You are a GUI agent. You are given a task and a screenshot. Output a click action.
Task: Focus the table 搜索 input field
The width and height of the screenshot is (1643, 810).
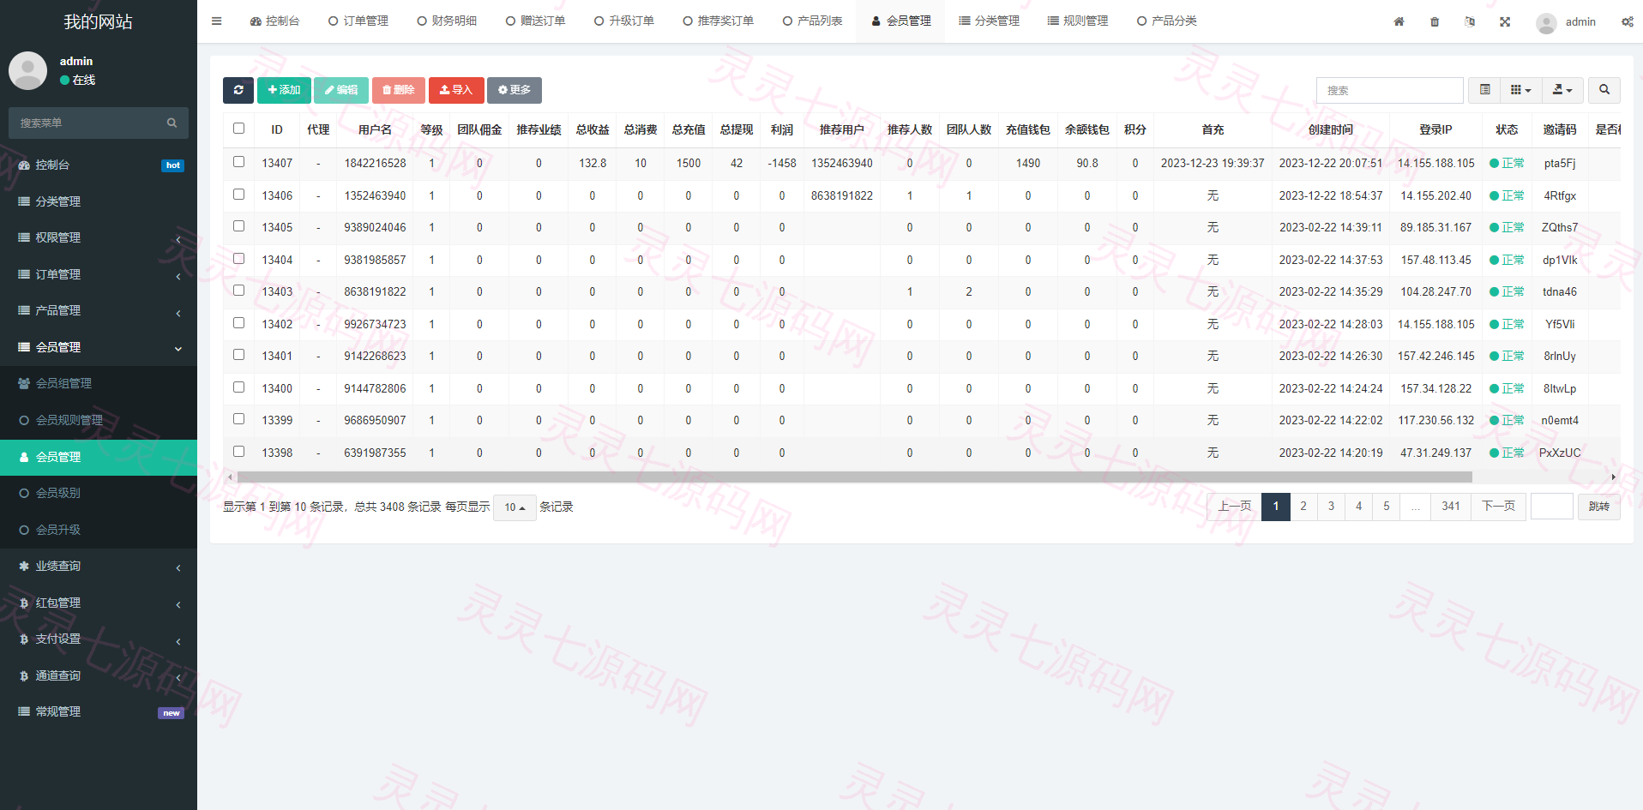pyautogui.click(x=1389, y=90)
